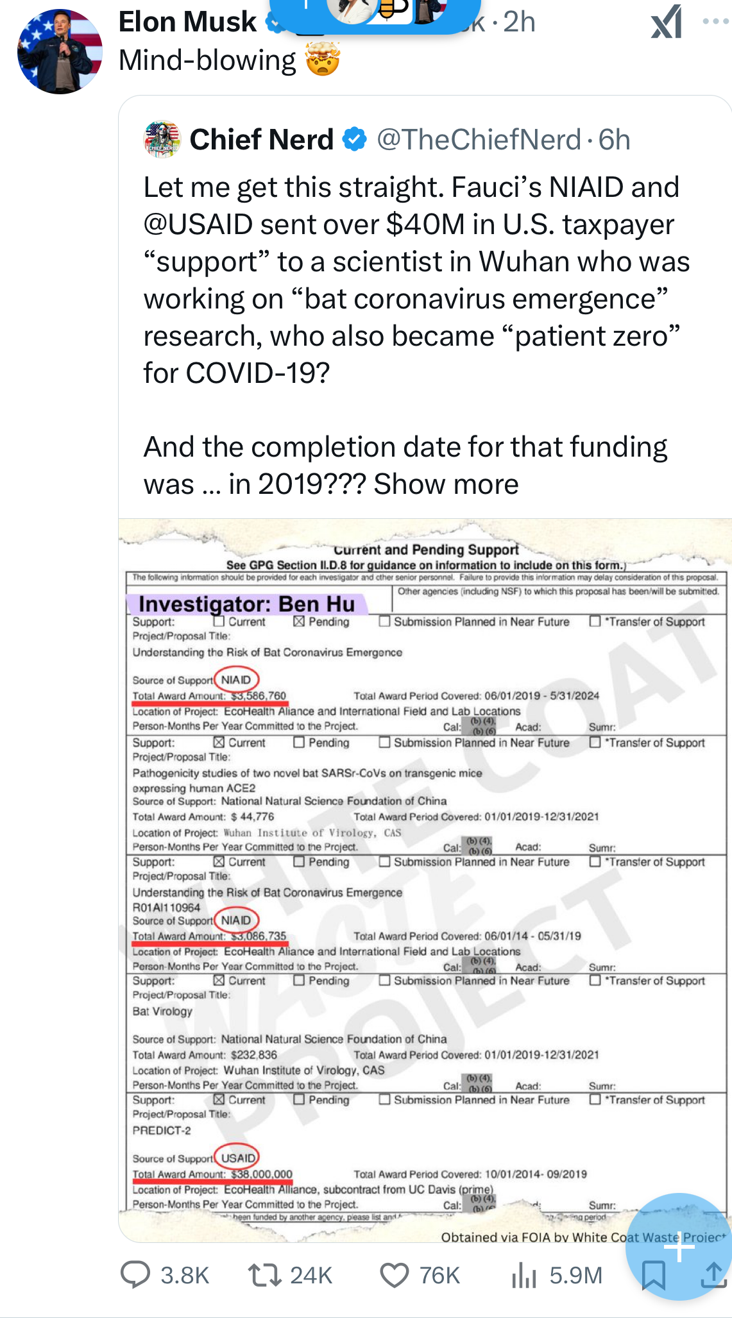732x1318 pixels.
Task: Tap the blue new-posts pill at top
Action: click(374, 14)
